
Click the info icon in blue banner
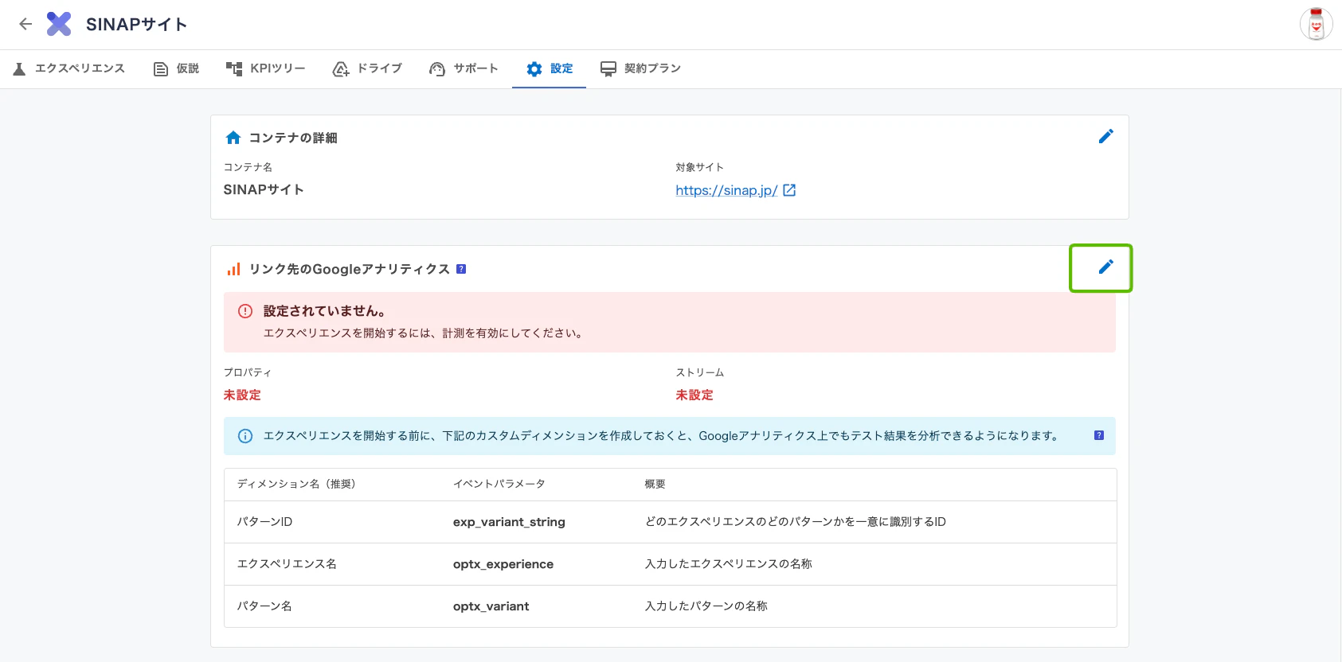245,435
